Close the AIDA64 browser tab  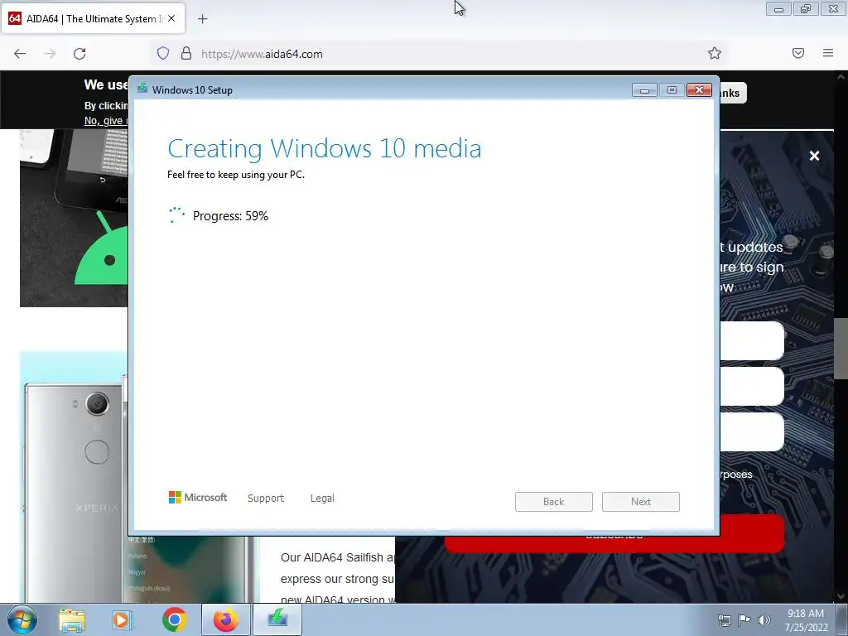[x=171, y=18]
